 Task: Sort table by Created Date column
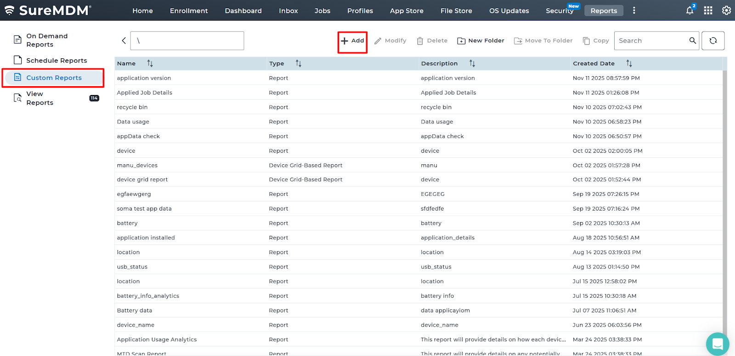coord(629,64)
